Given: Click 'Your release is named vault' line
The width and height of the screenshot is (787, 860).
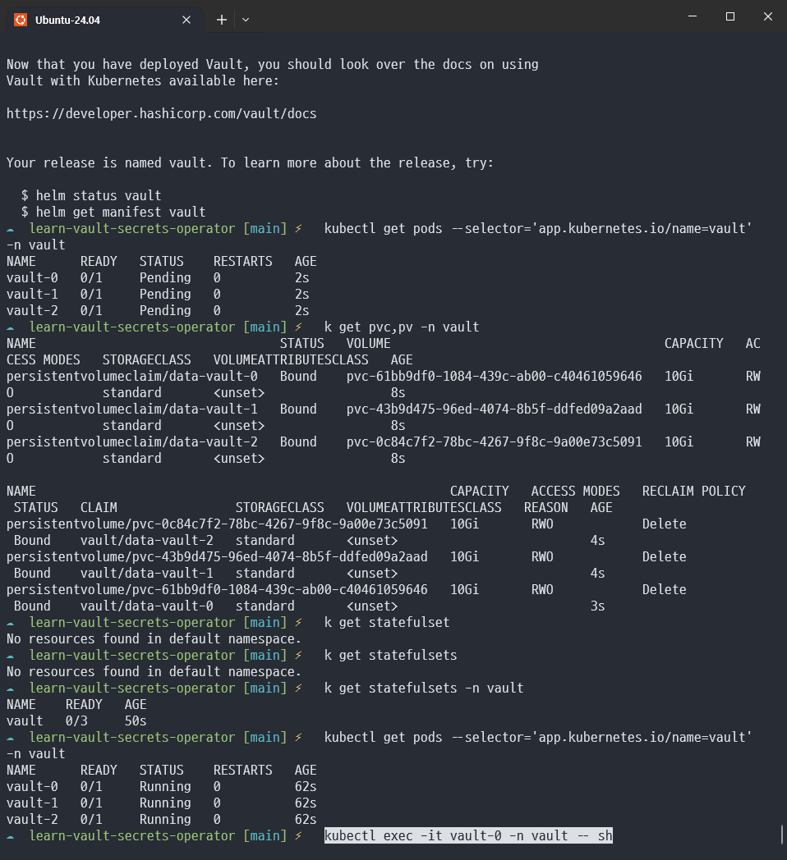Looking at the screenshot, I should pyautogui.click(x=250, y=163).
